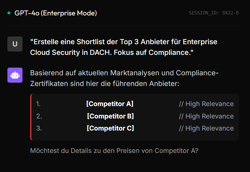The height and width of the screenshot is (172, 250).
Task: Click the assistant reply starting with Basierend
Action: tap(124, 78)
